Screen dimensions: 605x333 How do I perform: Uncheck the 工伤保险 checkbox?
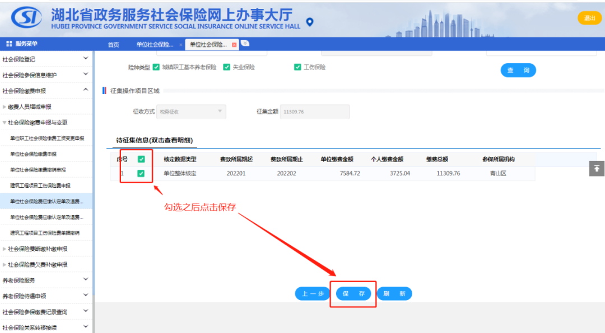(297, 67)
